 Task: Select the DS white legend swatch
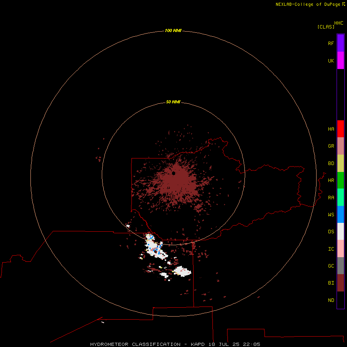pos(340,231)
